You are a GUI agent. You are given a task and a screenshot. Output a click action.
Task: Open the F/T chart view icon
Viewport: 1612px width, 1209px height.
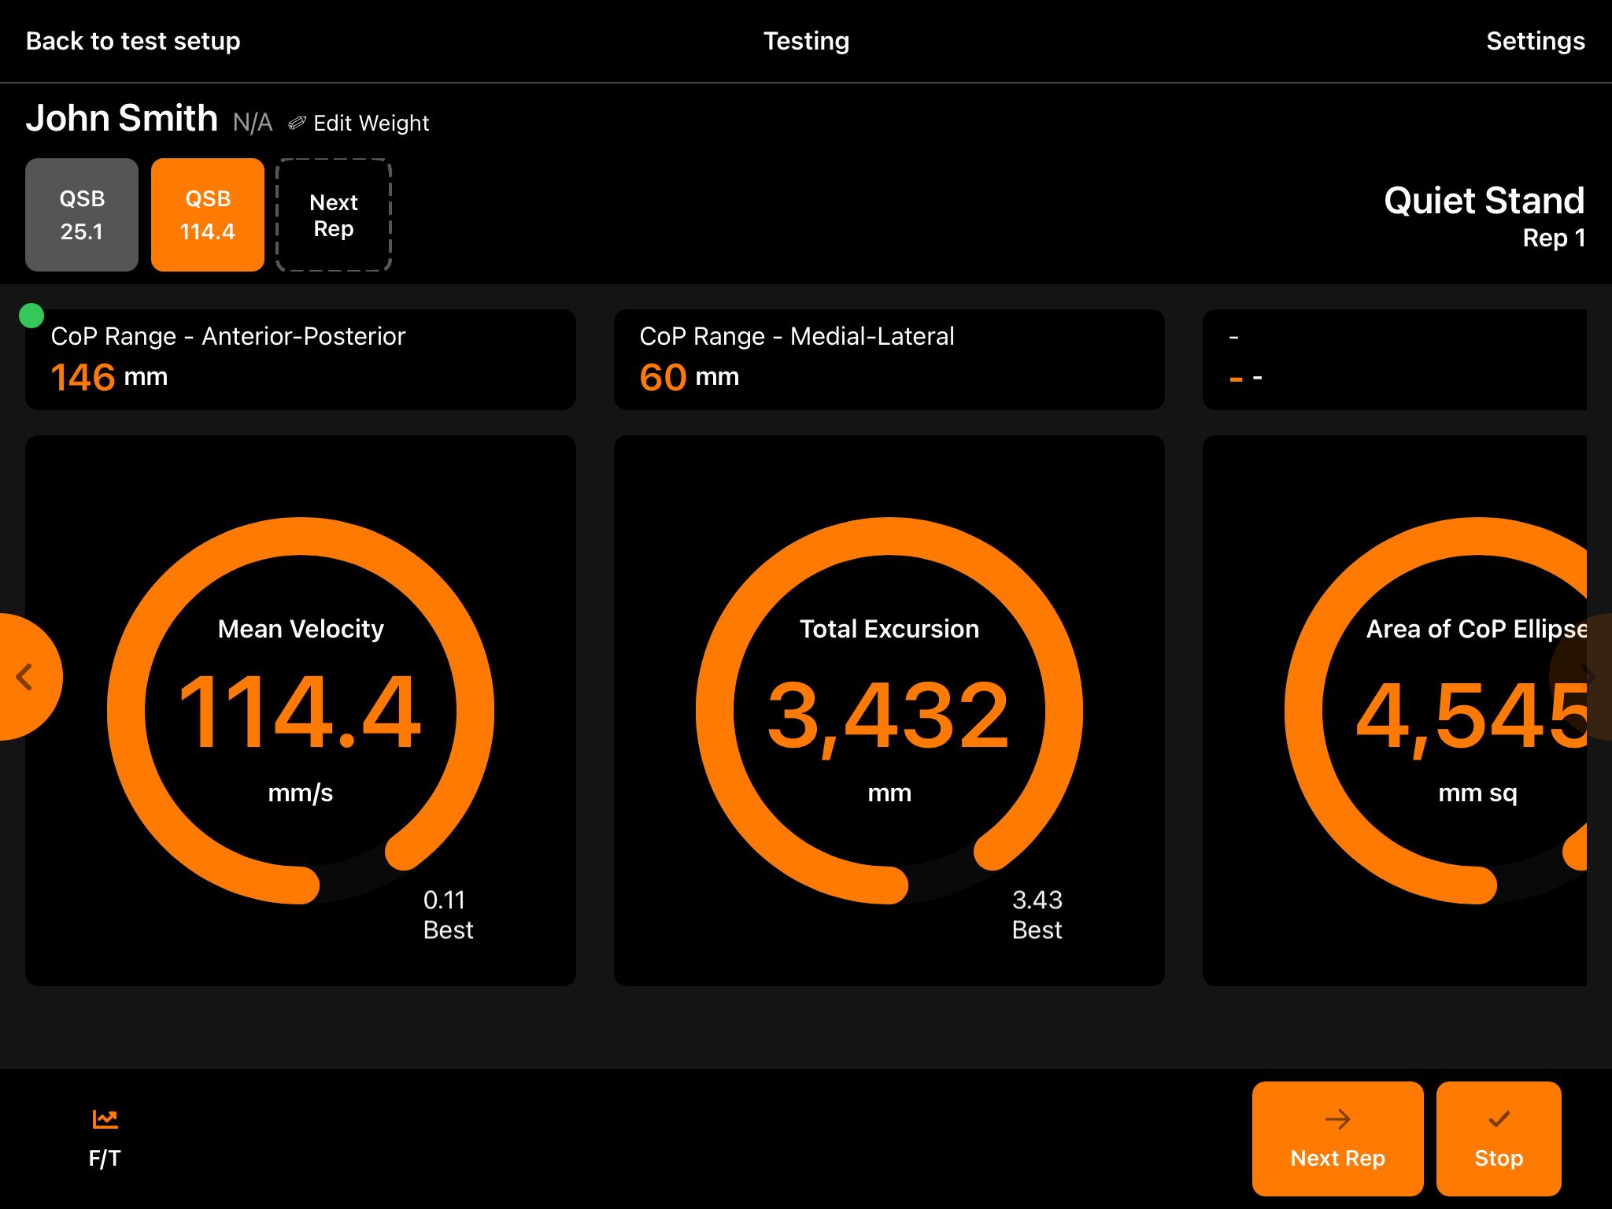pyautogui.click(x=105, y=1118)
